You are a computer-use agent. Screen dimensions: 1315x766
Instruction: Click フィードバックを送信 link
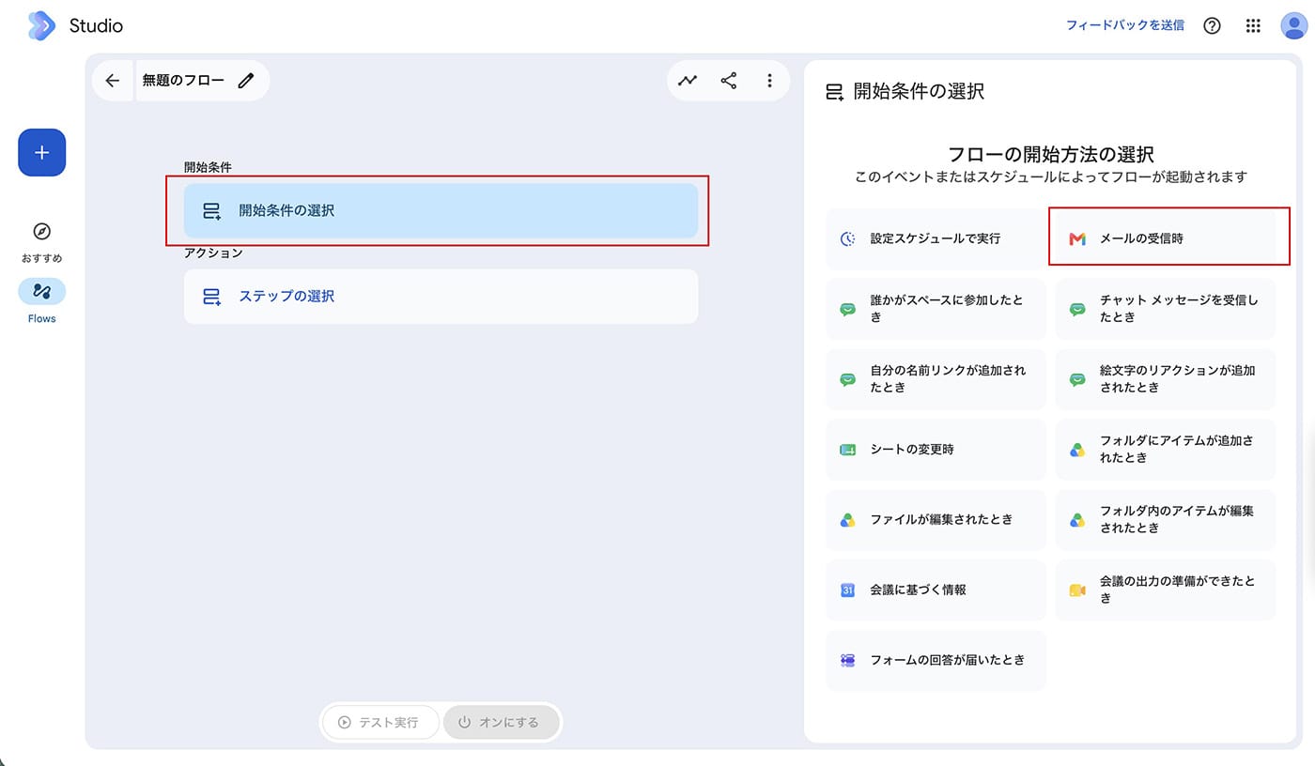pos(1124,26)
